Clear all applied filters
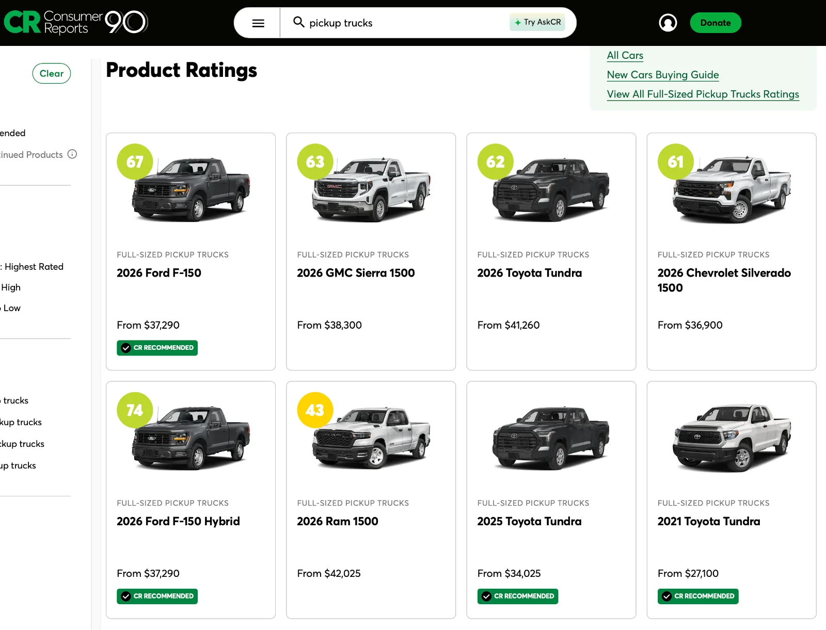Image resolution: width=826 pixels, height=630 pixels. [x=52, y=73]
